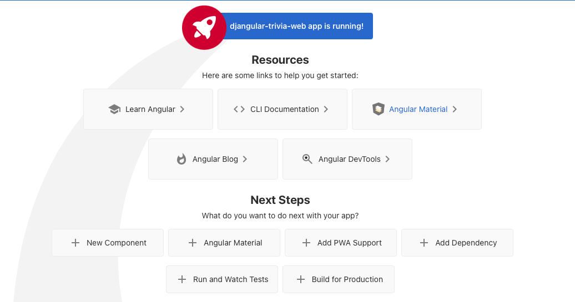
Task: Select the Run and Watch Tests step
Action: point(222,279)
